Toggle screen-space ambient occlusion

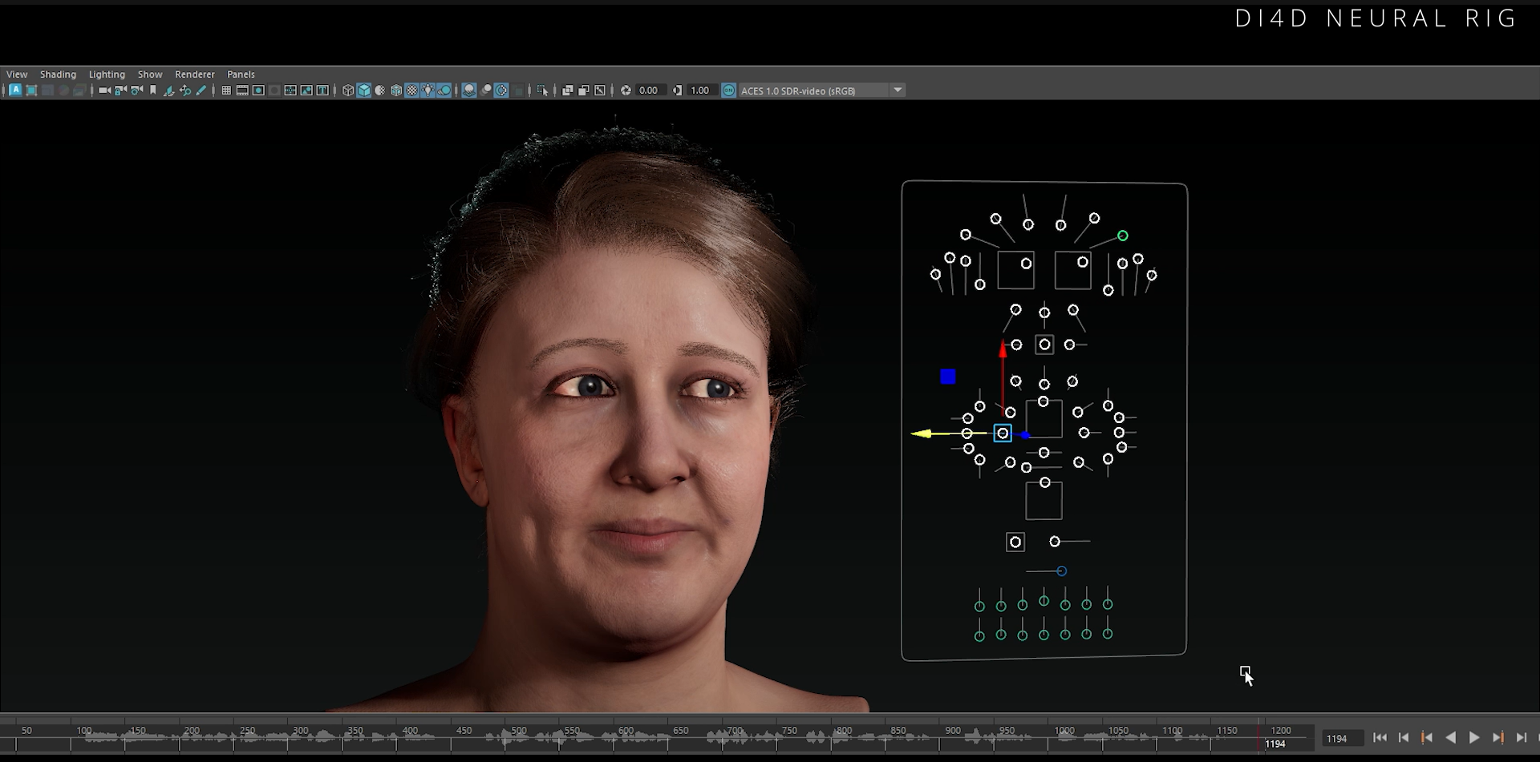point(485,90)
